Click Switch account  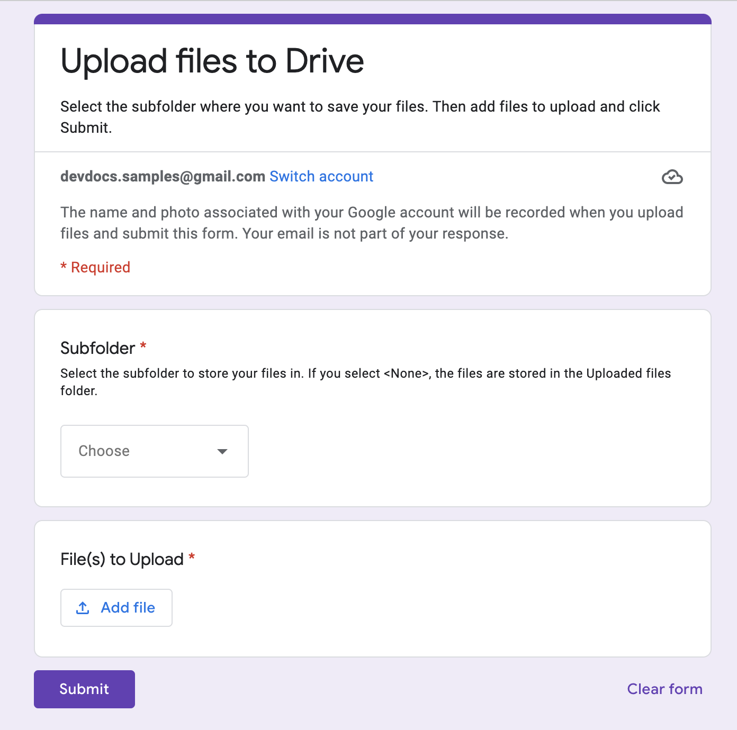(x=321, y=176)
